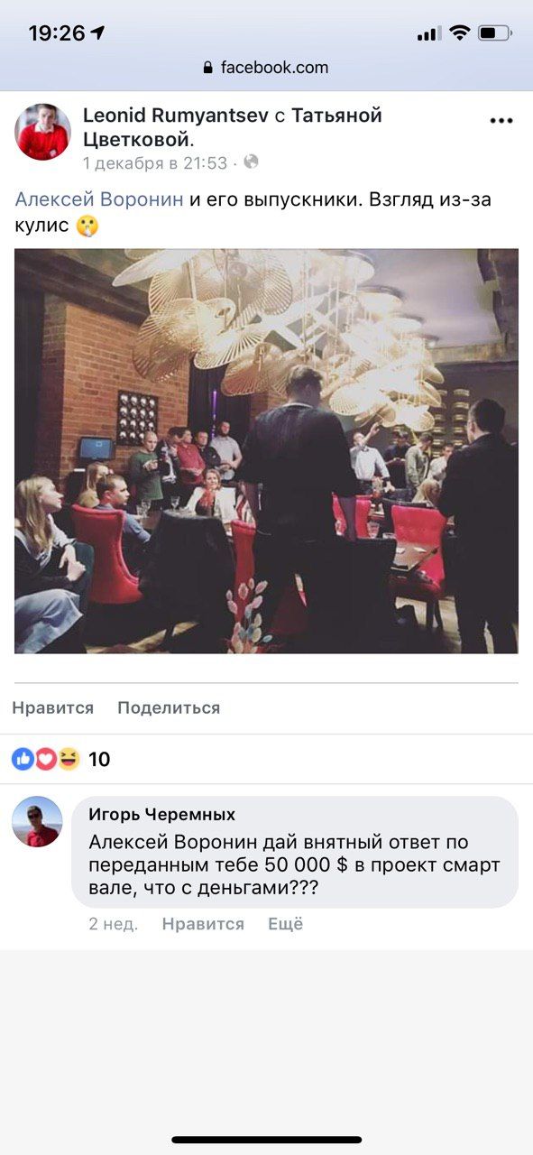Tap the red heart reaction icon
Viewport: 533px width, 1155px height.
[45, 759]
